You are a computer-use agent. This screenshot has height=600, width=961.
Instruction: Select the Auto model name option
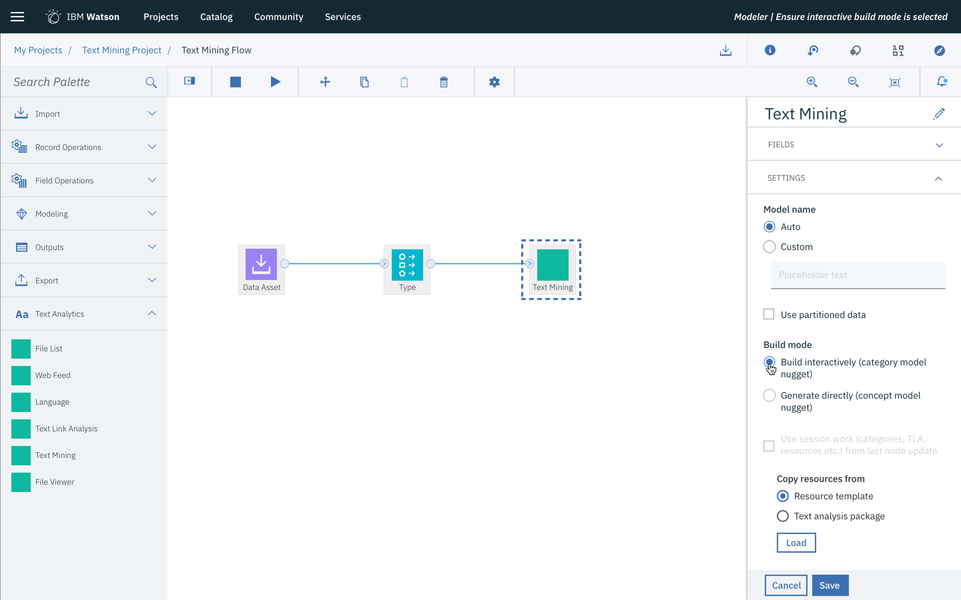coord(769,226)
